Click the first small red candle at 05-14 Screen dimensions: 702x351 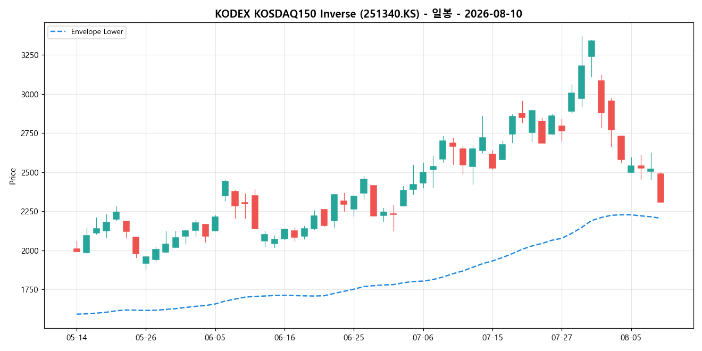(77, 250)
